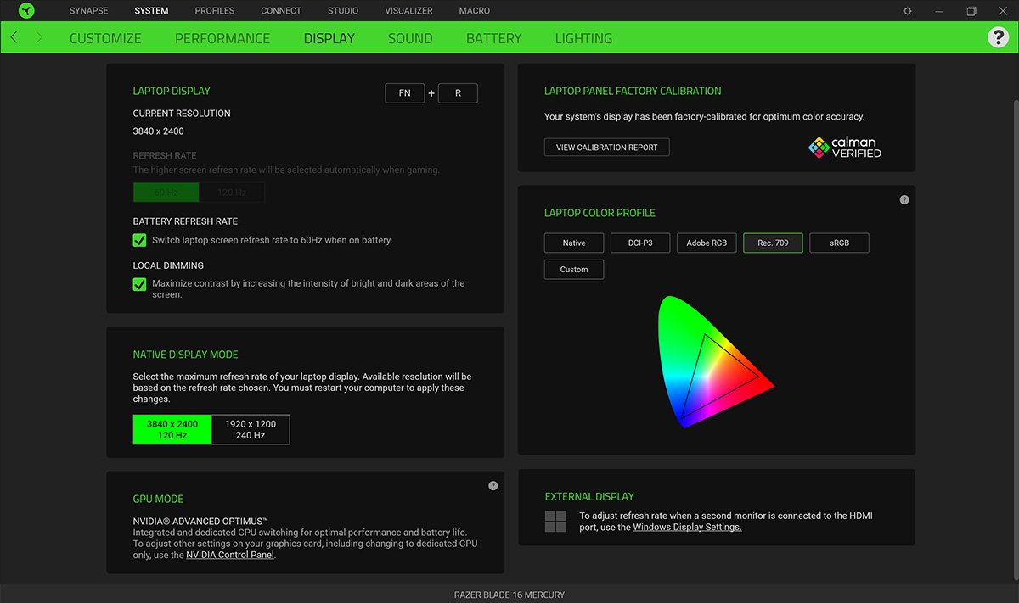The image size is (1019, 603).
Task: Click the R shortcut key button
Action: pyautogui.click(x=459, y=93)
